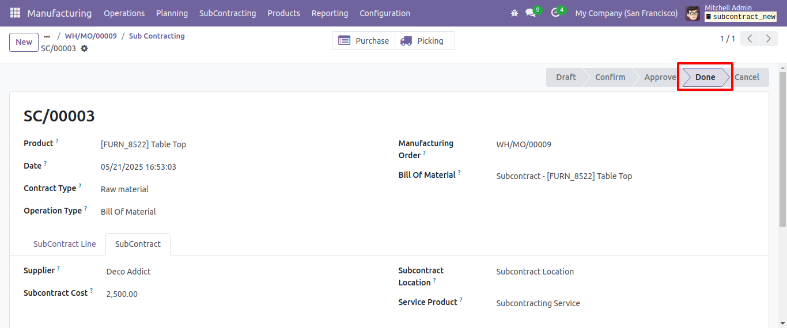Viewport: 787px width, 328px height.
Task: Switch to the SubContract Line tab
Action: click(65, 244)
